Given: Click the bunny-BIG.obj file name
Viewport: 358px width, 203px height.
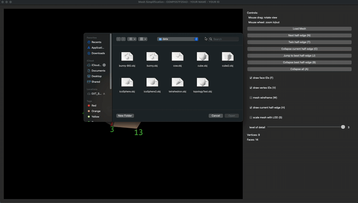Looking at the screenshot, I should [x=127, y=66].
